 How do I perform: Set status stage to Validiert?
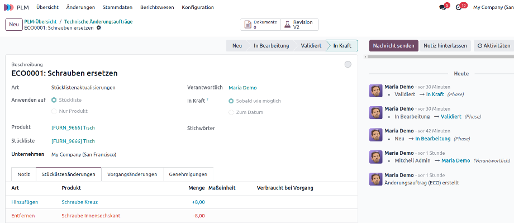311,46
